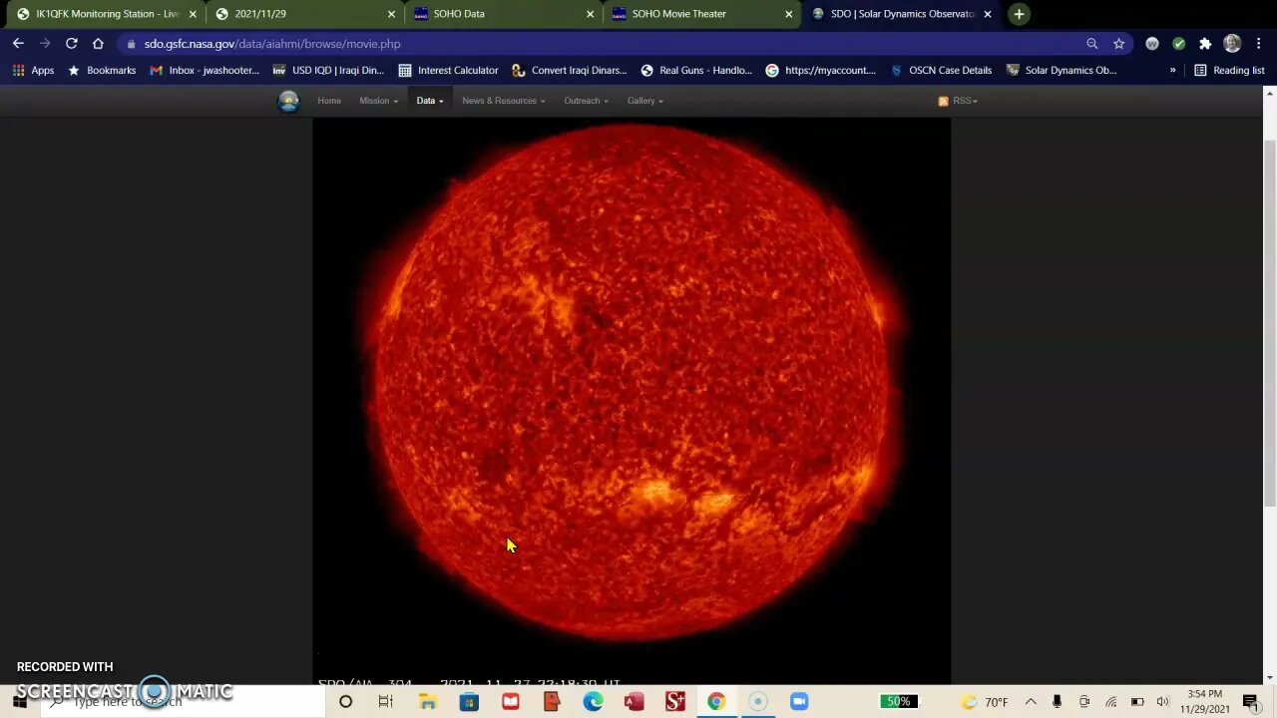Open the notification center icon
The image size is (1277, 718).
coord(1250,702)
